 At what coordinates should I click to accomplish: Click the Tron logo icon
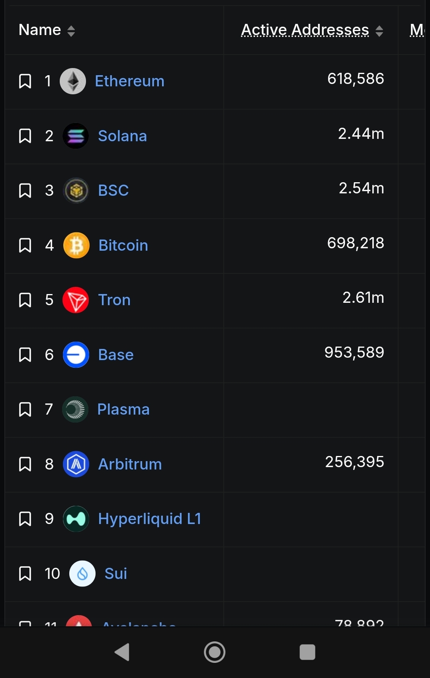(76, 300)
